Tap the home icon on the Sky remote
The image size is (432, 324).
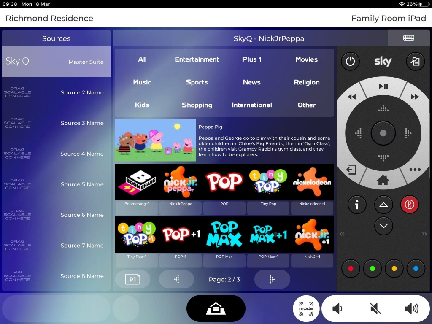(x=383, y=181)
